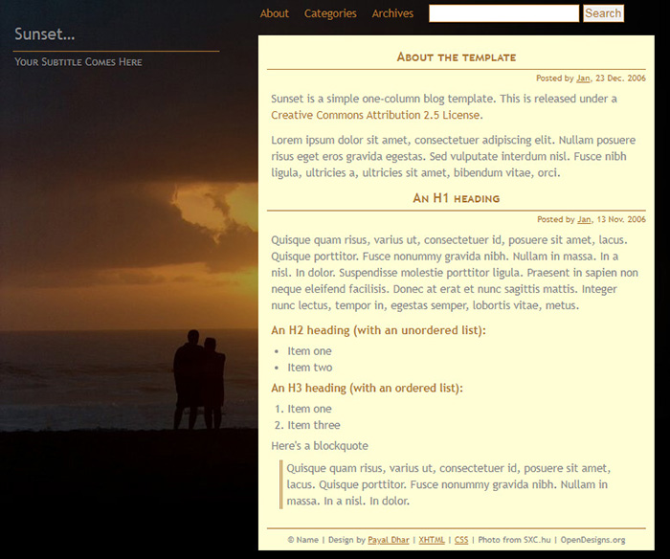Viewport: 670px width, 559px height.
Task: Click the 'An H2 heading (with an unordered list):' text
Action: (x=378, y=330)
